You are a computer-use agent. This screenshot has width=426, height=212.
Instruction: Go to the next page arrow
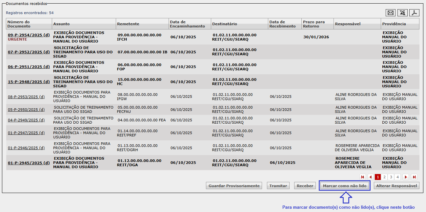click(x=406, y=177)
